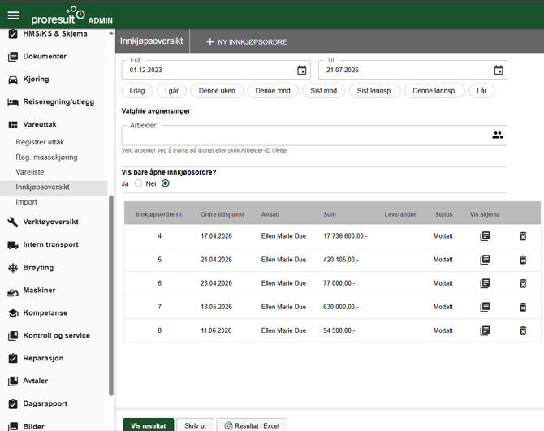Filter by Sist mnd

324,91
